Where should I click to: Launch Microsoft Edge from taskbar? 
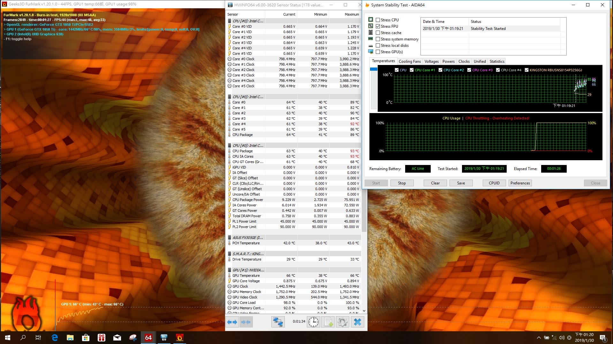(55, 338)
